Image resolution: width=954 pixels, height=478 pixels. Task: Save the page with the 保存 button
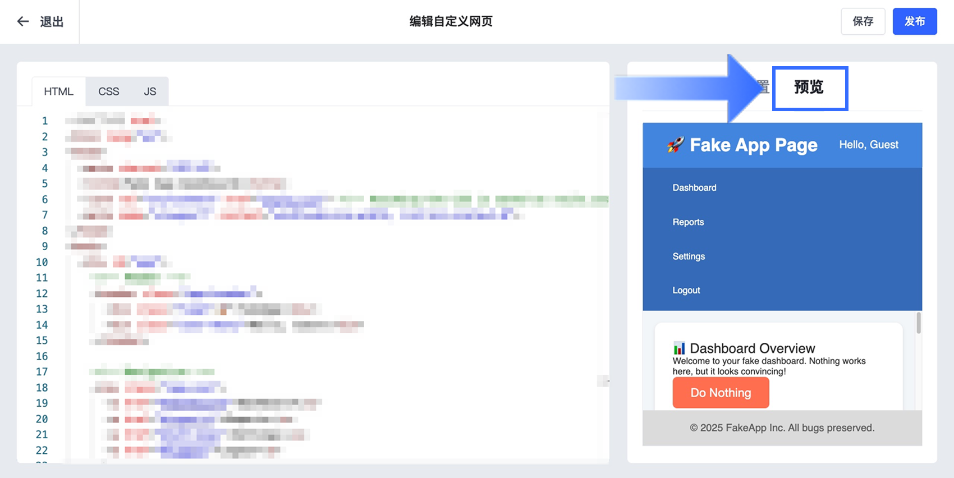863,21
